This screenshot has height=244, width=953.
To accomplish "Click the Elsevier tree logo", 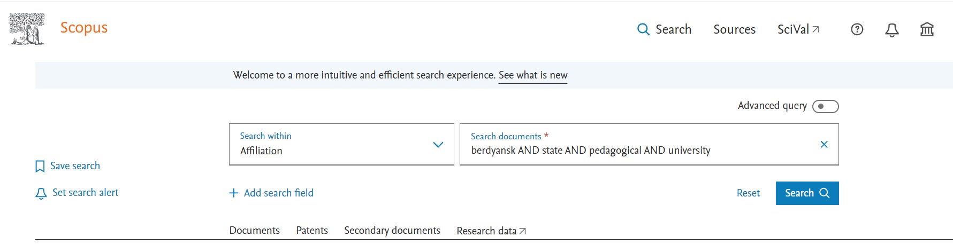I will pos(27,29).
